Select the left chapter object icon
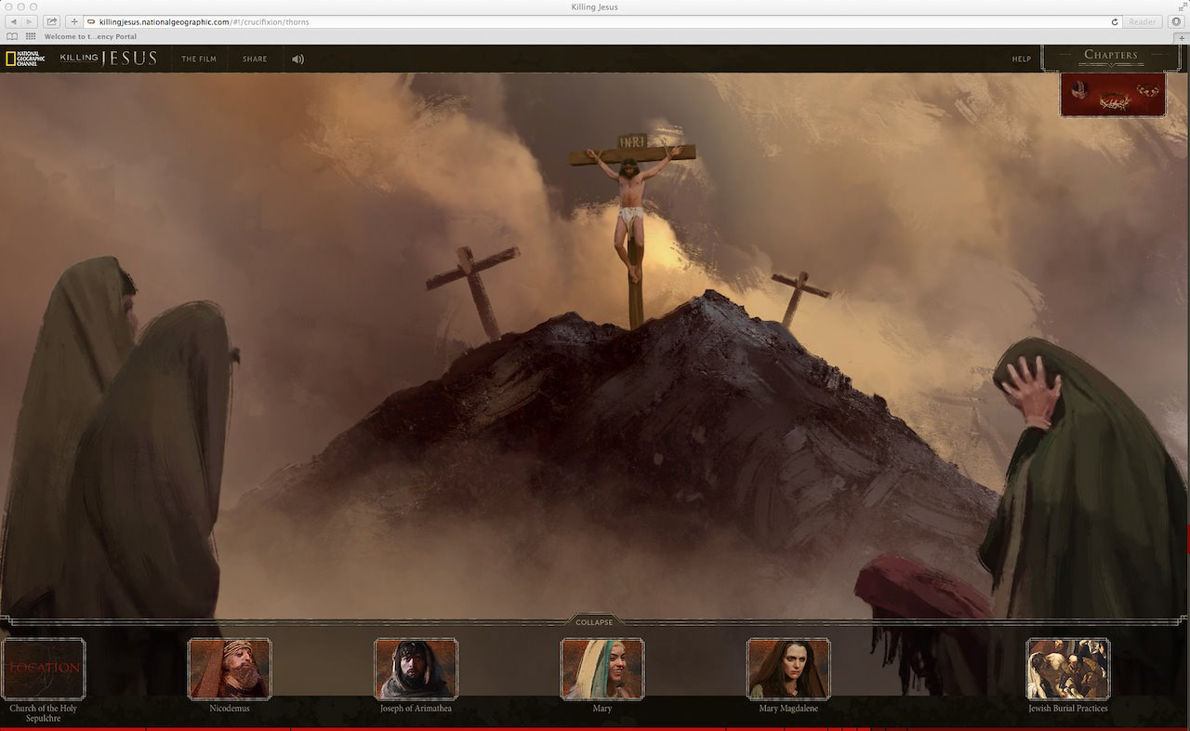1190x731 pixels. click(x=1079, y=89)
